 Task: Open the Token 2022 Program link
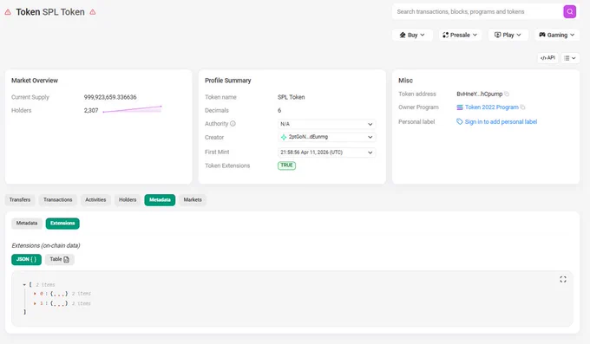click(491, 107)
